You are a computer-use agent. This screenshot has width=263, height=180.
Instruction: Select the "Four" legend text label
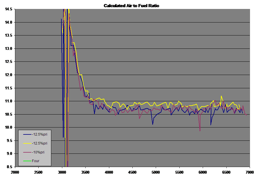click(35, 161)
